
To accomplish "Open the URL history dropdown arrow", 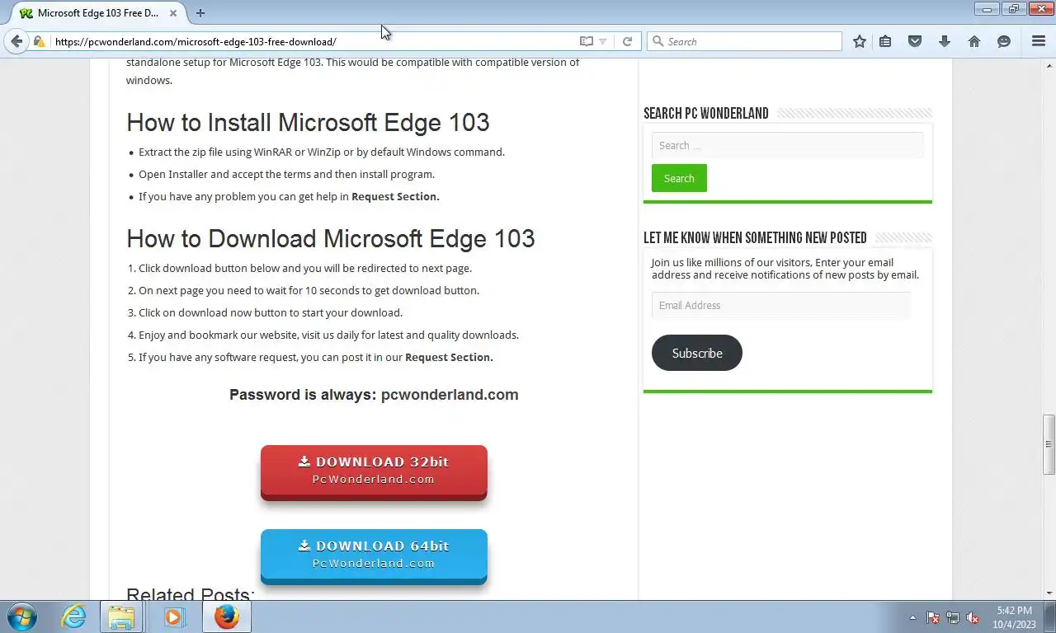I will (x=603, y=41).
